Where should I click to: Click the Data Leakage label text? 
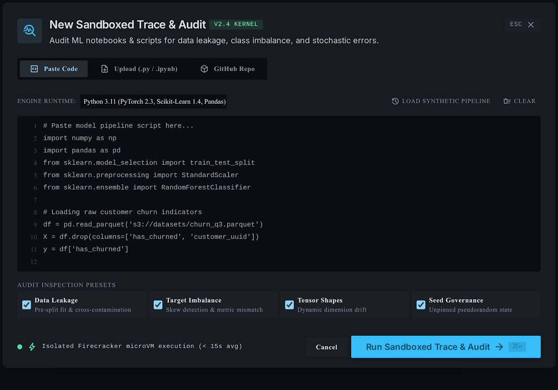click(x=56, y=300)
